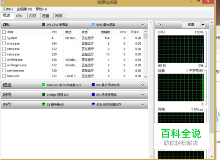Check the wininit.exe process checkbox
This screenshot has width=220, height=160.
tap(4, 60)
